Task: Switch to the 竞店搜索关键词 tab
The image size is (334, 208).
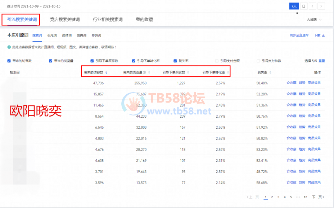Action: coord(65,19)
